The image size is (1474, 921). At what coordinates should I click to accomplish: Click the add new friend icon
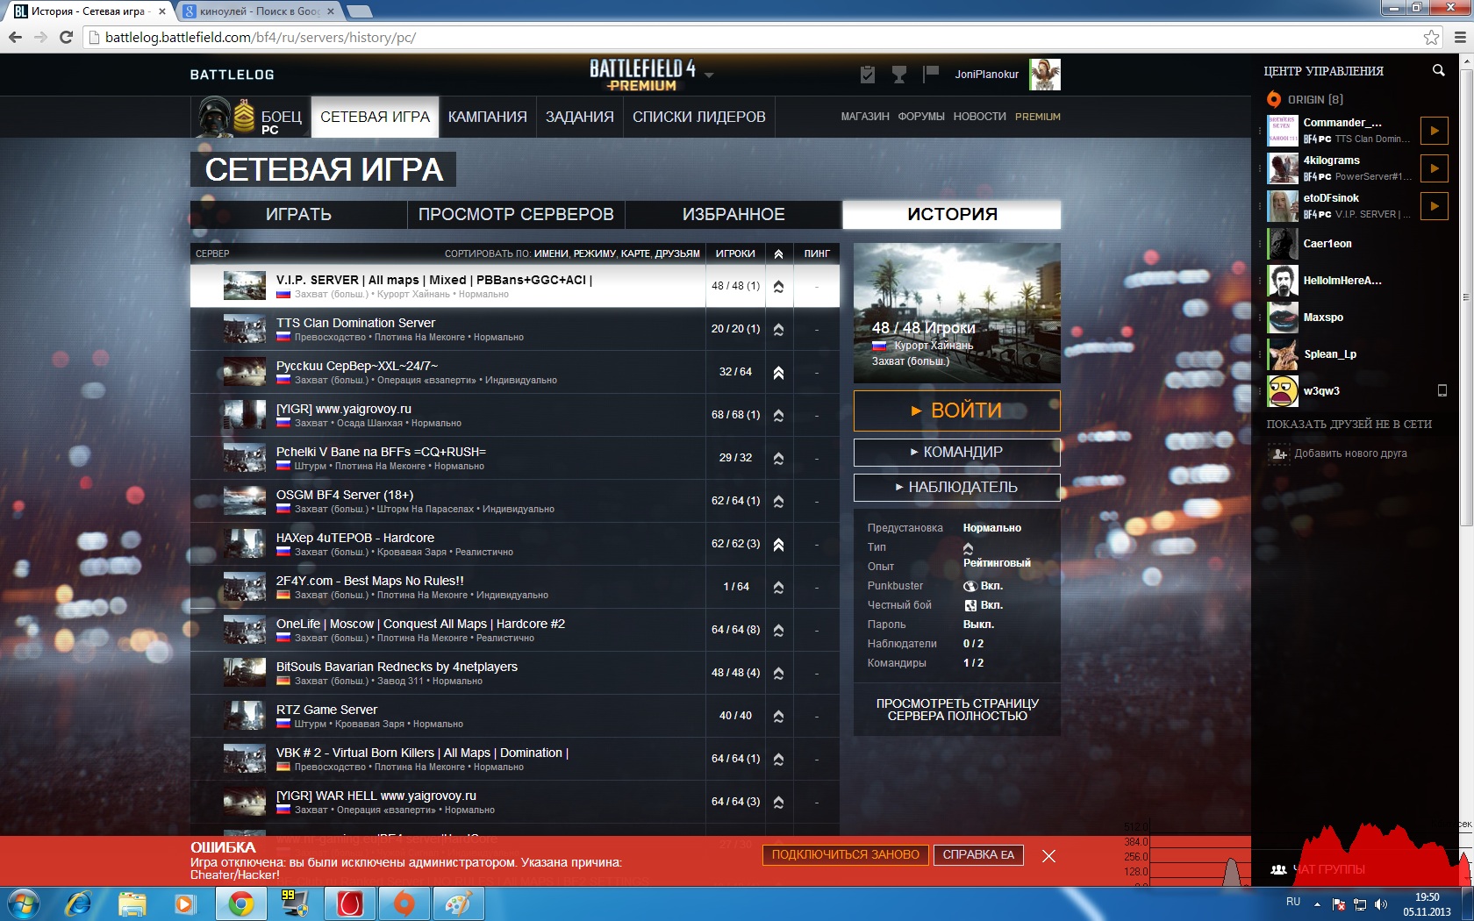[x=1279, y=453]
